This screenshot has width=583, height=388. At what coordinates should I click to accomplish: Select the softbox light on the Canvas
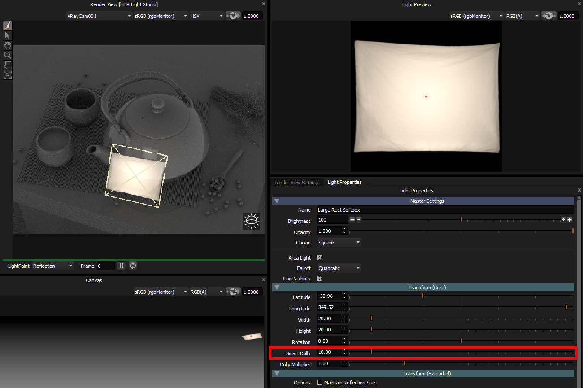252,336
